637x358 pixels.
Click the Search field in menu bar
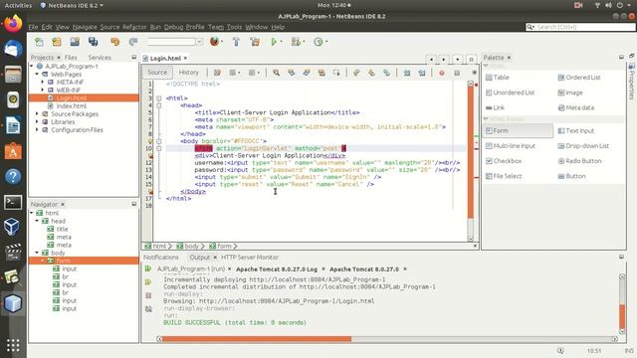click(x=580, y=27)
